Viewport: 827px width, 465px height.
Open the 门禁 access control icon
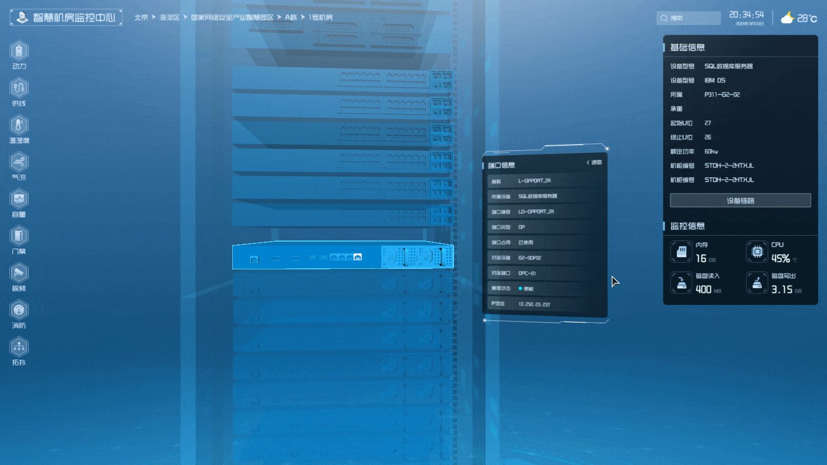19,236
